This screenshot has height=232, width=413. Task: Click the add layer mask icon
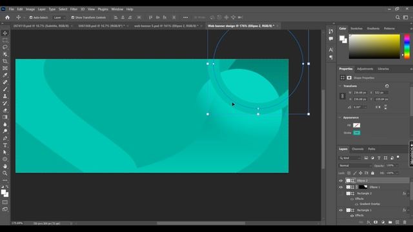(376, 222)
